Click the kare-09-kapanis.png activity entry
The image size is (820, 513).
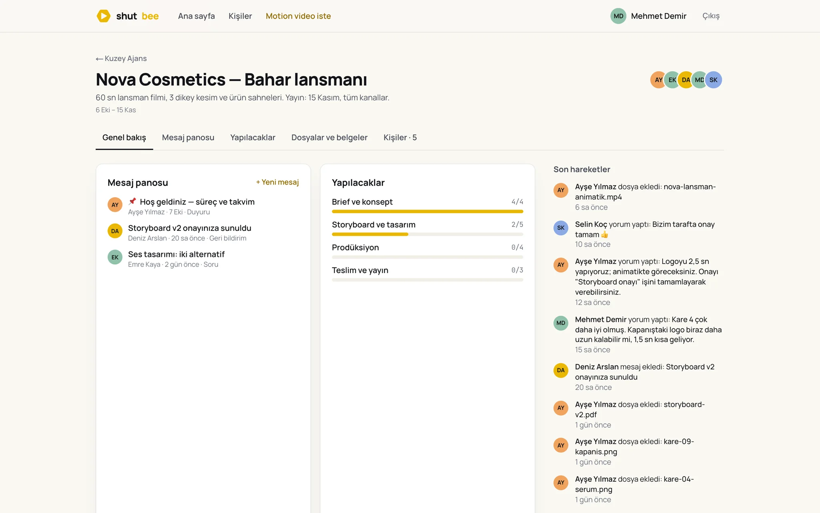638,452
